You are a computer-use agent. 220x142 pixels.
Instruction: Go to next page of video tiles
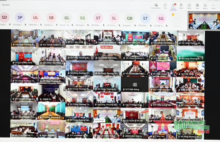111,141
